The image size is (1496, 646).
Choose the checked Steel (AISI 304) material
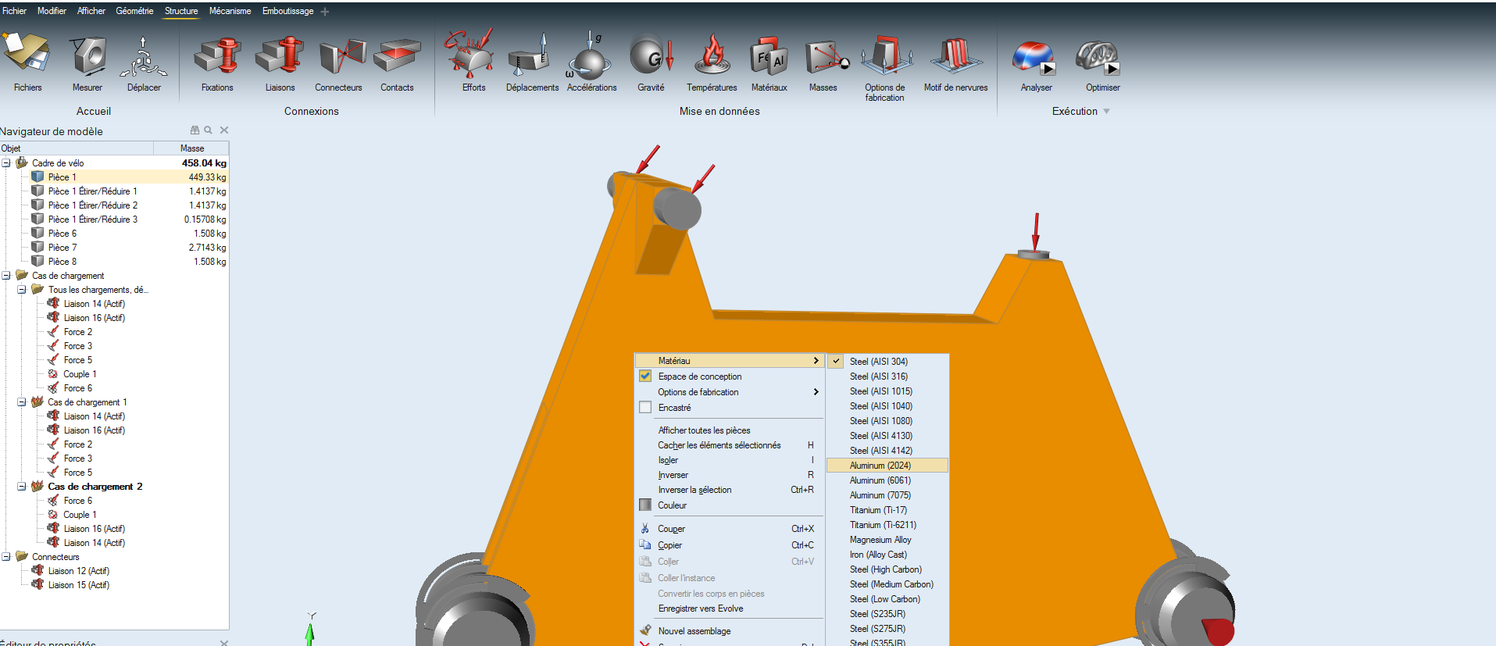(x=878, y=362)
